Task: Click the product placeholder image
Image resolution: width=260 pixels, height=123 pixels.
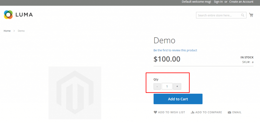Action: (75, 93)
